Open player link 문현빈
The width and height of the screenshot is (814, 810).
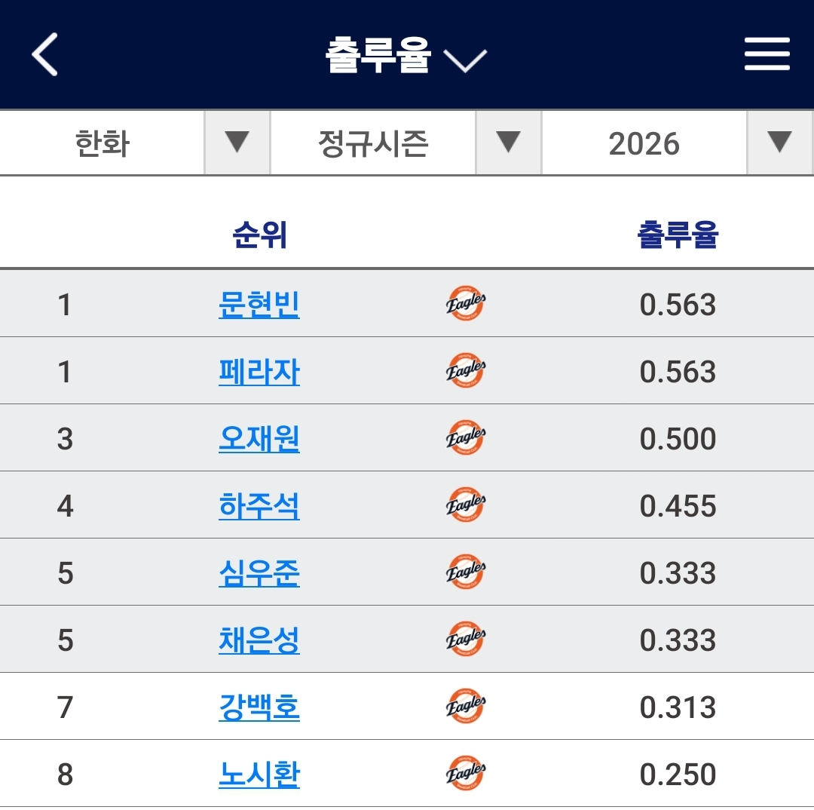point(259,305)
